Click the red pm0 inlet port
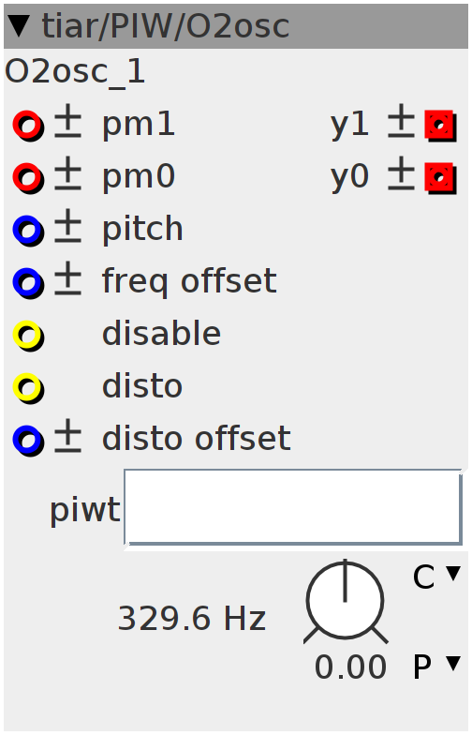 [x=28, y=178]
